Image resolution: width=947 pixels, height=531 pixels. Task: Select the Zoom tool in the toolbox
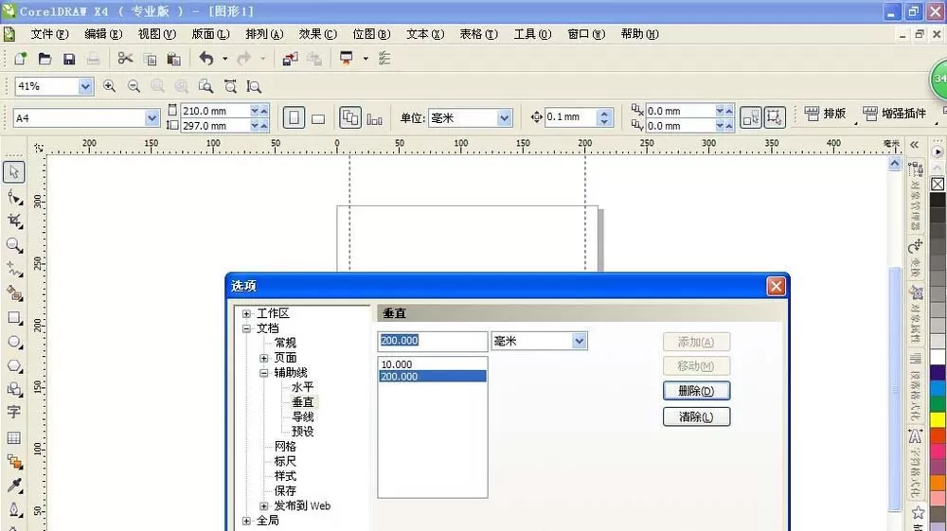[x=14, y=245]
